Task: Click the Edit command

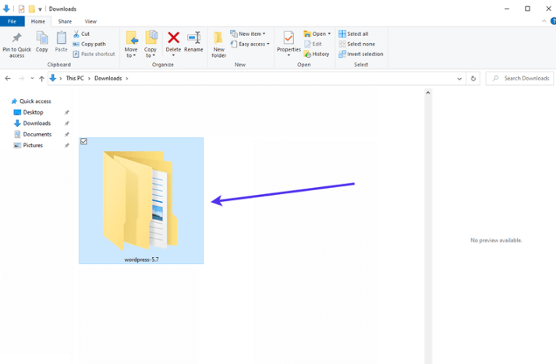Action: [313, 44]
